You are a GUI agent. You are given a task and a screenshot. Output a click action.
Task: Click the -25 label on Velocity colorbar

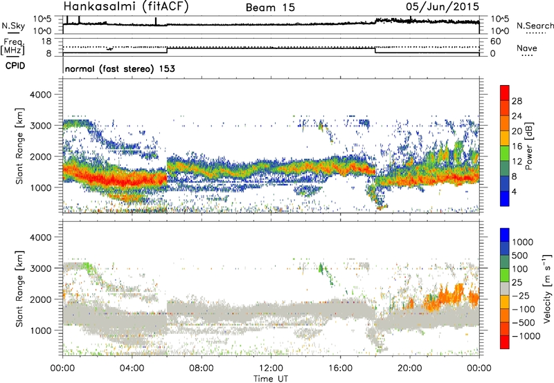pos(521,295)
